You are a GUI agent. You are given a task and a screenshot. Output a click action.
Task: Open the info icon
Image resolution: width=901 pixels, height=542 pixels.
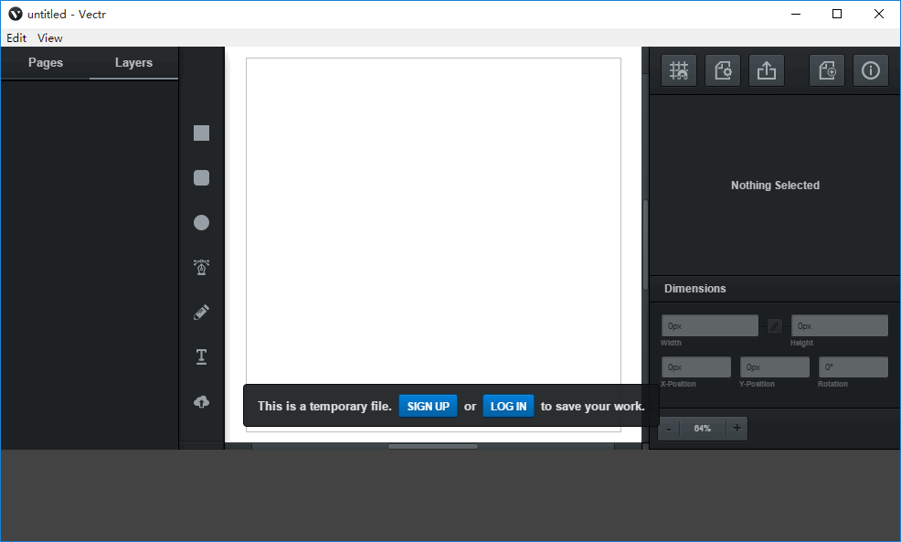pyautogui.click(x=871, y=70)
